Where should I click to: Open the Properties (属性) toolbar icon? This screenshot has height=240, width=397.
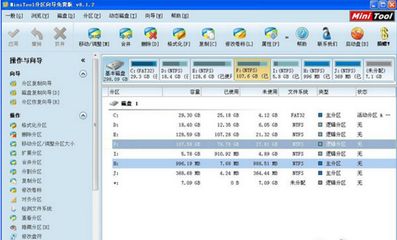click(271, 33)
